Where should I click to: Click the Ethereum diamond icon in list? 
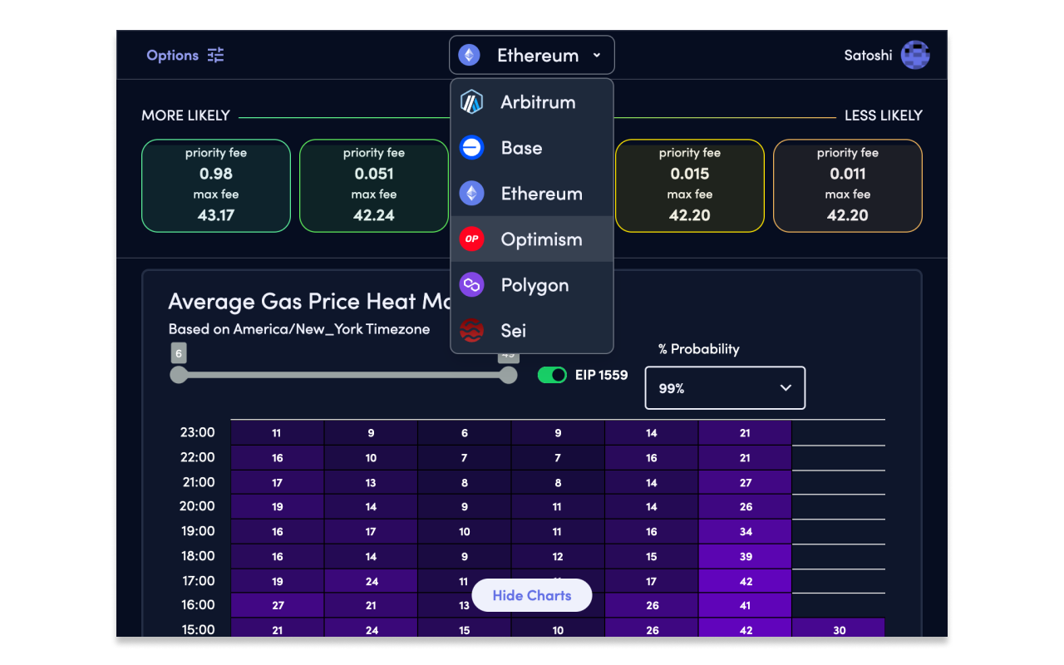click(x=471, y=194)
